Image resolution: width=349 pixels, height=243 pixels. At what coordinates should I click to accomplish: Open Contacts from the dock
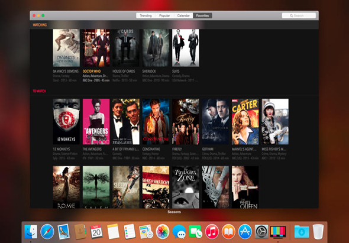[x=80, y=232]
